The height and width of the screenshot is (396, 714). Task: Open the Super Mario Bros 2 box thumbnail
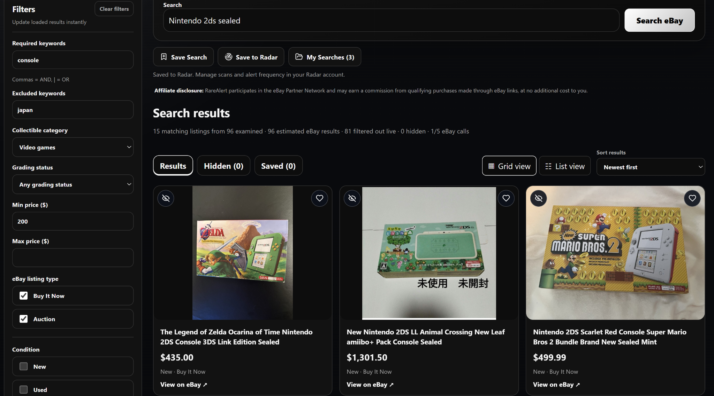point(615,253)
